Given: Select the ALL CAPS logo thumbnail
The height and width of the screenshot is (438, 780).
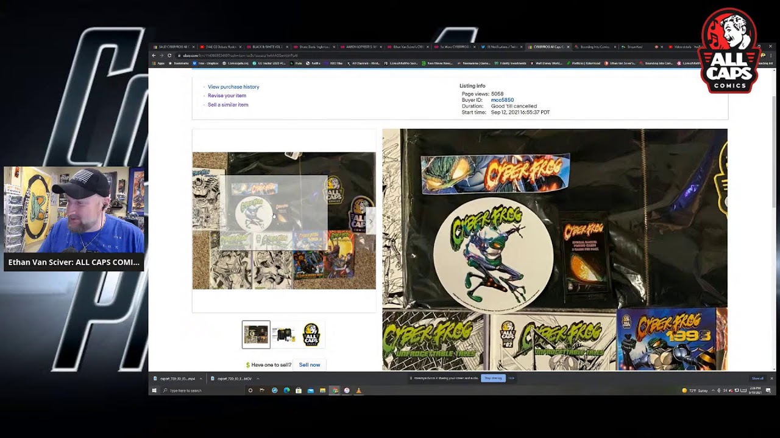Looking at the screenshot, I should click(x=311, y=335).
